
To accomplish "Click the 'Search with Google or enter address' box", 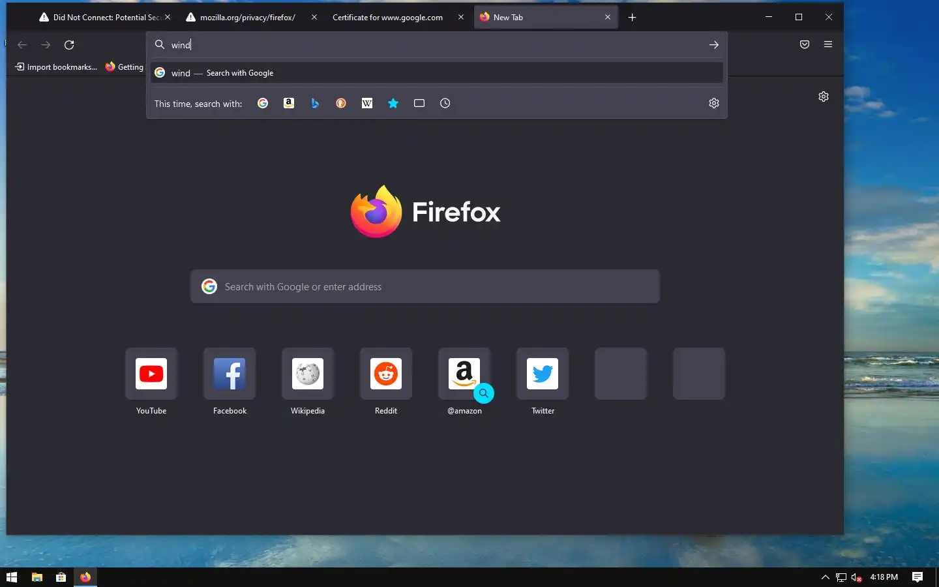I will (425, 286).
